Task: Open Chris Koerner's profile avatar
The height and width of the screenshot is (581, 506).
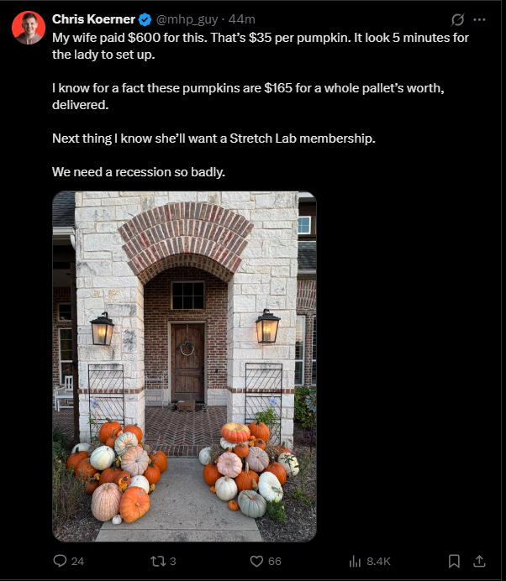Action: 29,28
